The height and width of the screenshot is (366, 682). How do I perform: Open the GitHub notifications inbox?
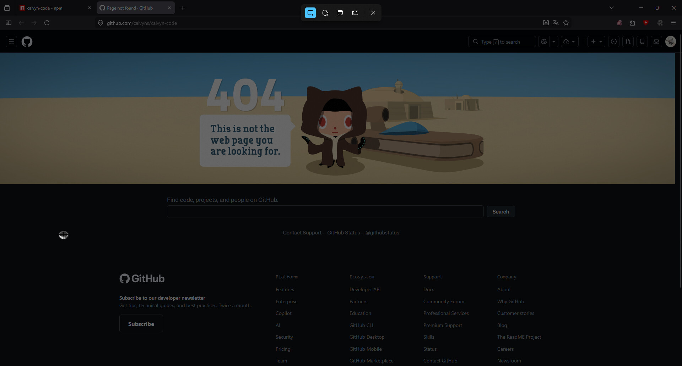coord(656,42)
